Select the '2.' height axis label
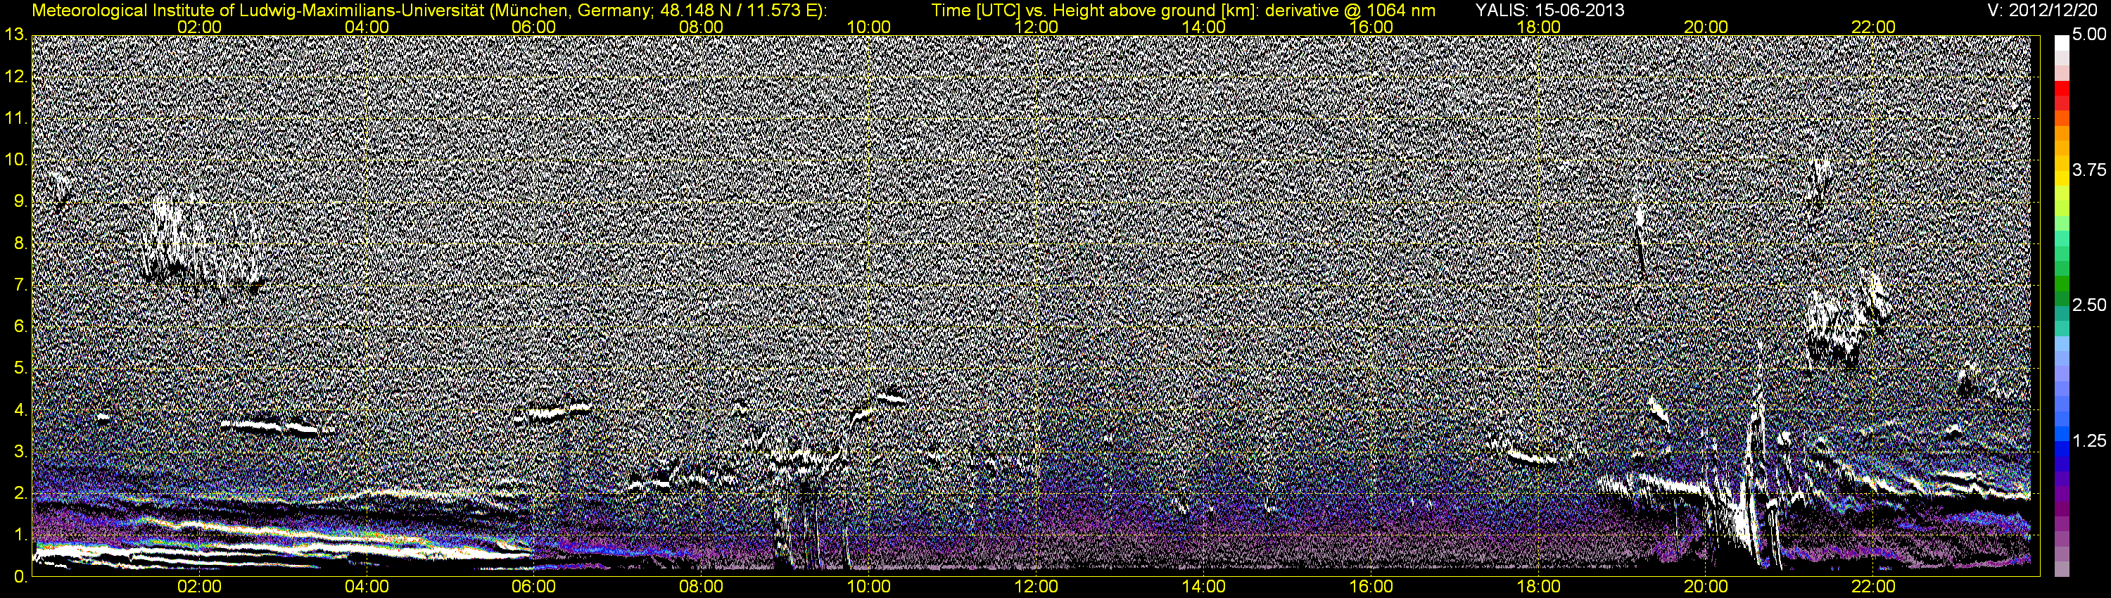Image resolution: width=2111 pixels, height=598 pixels. (20, 493)
